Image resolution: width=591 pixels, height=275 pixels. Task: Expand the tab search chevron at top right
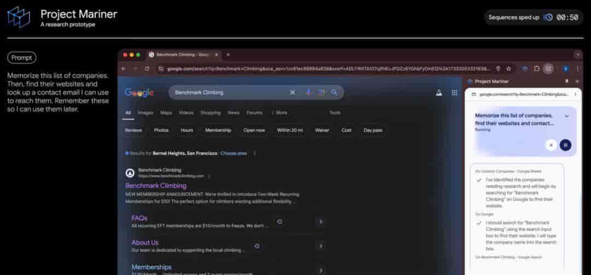[x=578, y=55]
